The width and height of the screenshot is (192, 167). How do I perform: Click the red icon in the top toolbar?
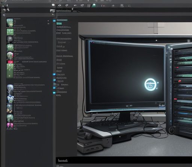pyautogui.click(x=103, y=6)
